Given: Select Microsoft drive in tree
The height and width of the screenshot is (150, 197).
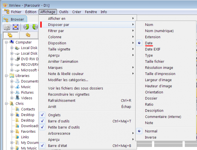Looking at the screenshot, I should tap(30, 70).
